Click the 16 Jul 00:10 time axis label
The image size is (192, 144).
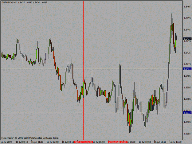pyautogui.click(x=22, y=142)
